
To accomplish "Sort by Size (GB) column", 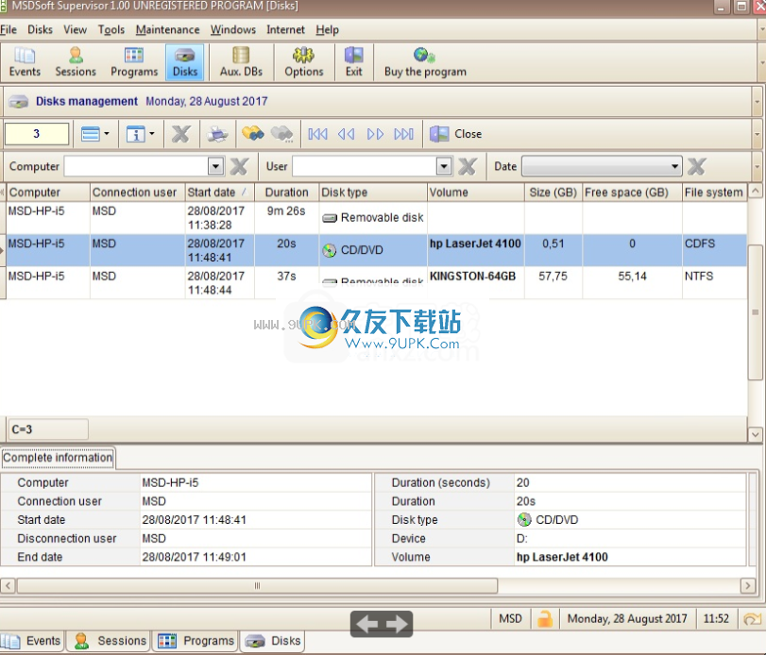I will [x=553, y=193].
